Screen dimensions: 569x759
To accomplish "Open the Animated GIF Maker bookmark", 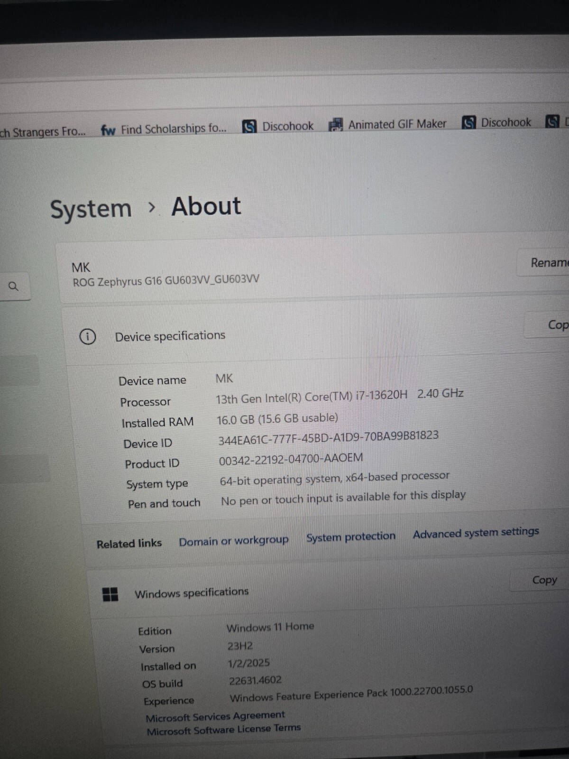I will point(388,124).
